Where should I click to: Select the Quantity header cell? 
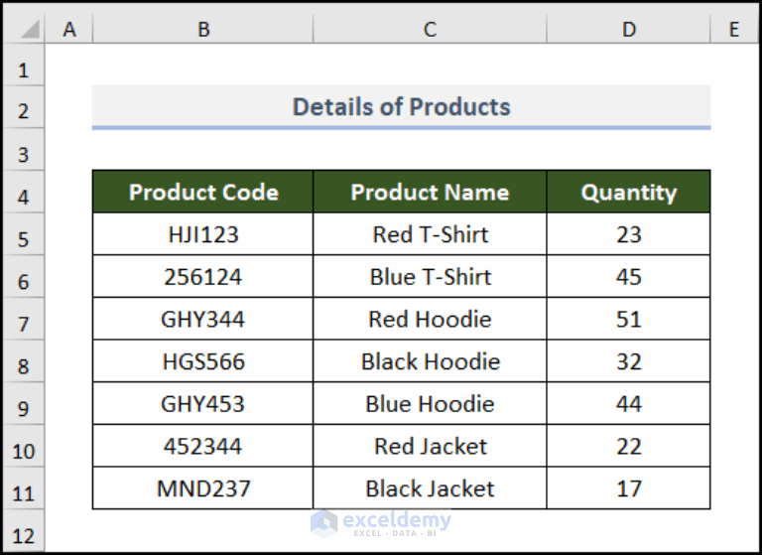coord(628,192)
